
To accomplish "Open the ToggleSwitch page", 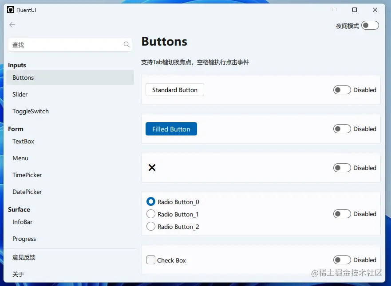I will click(30, 111).
